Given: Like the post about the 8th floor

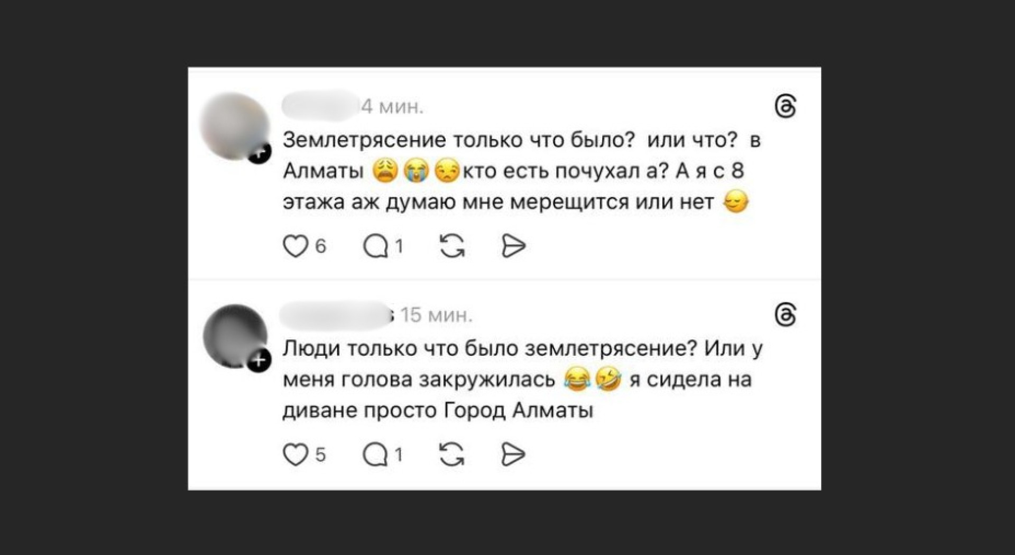Looking at the screenshot, I should [296, 246].
